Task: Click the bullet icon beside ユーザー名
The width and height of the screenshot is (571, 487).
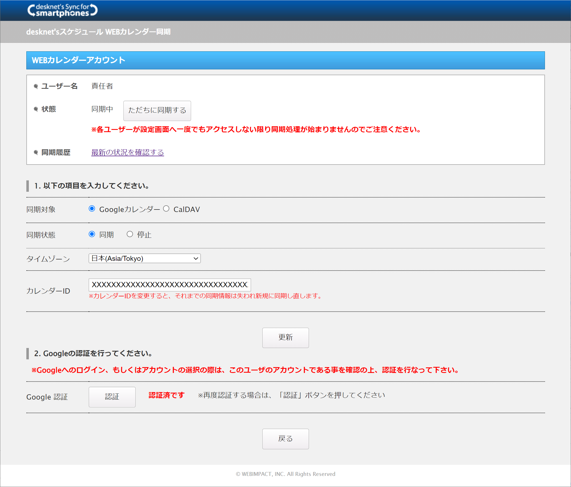Action: tap(36, 86)
